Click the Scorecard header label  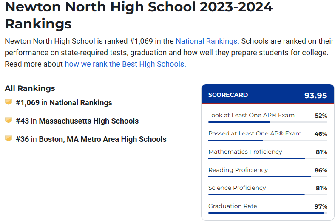pyautogui.click(x=228, y=95)
